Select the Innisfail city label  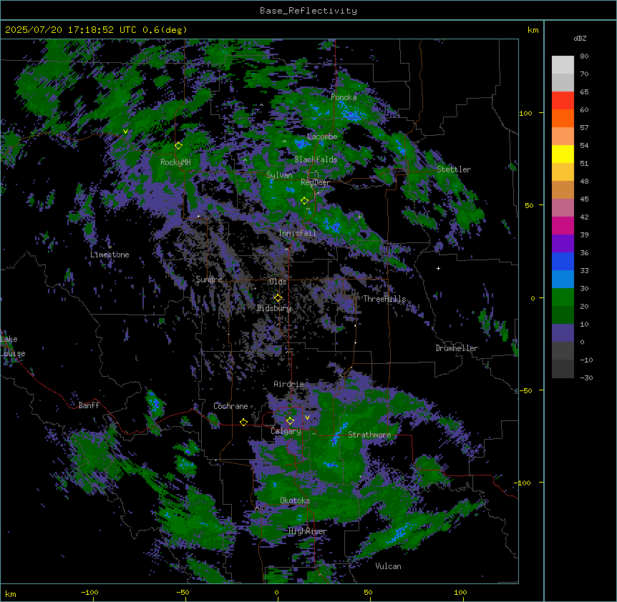click(297, 233)
